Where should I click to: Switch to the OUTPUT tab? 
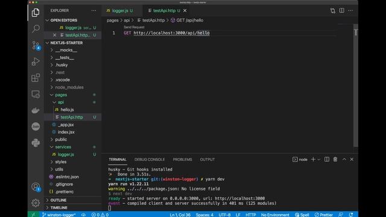click(x=207, y=159)
